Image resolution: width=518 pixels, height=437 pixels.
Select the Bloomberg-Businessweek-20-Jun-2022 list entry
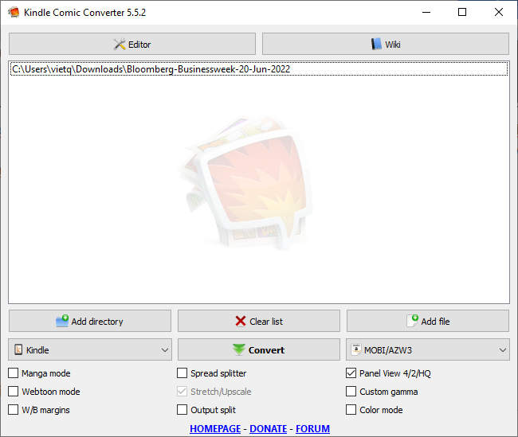pos(259,69)
